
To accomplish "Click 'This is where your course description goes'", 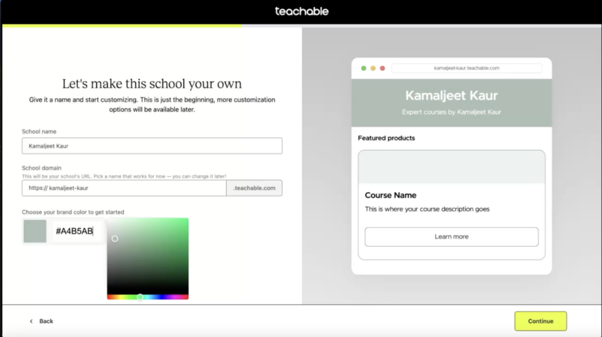I will pyautogui.click(x=427, y=209).
